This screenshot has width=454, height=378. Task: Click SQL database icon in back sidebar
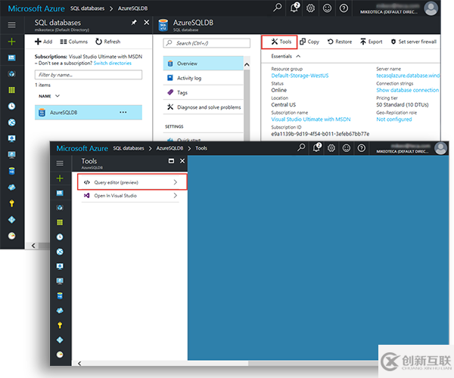[x=11, y=171]
